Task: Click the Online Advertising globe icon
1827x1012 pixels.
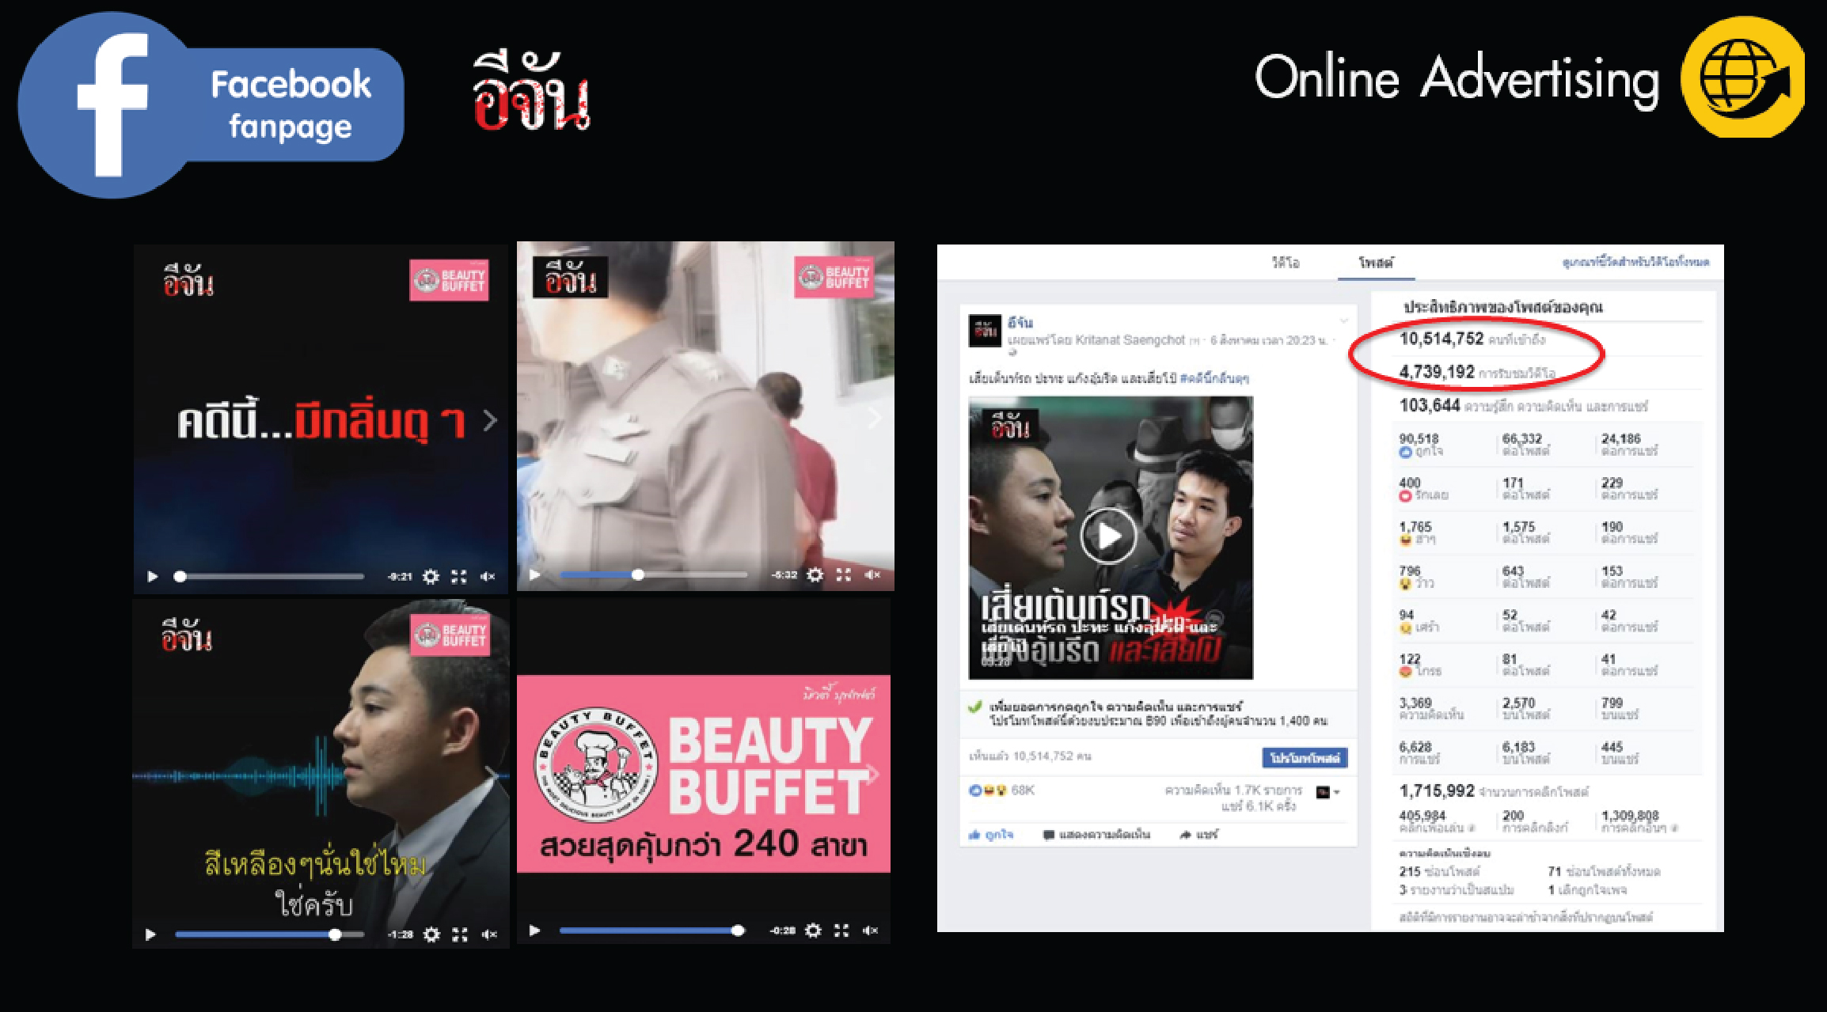Action: [x=1743, y=77]
